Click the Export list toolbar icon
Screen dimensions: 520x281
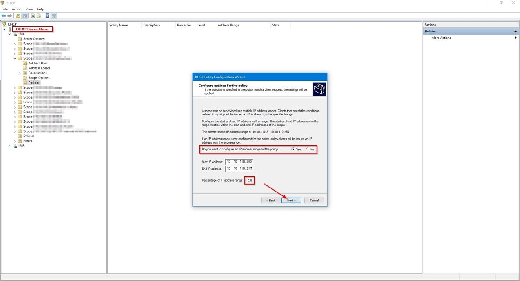pyautogui.click(x=39, y=16)
